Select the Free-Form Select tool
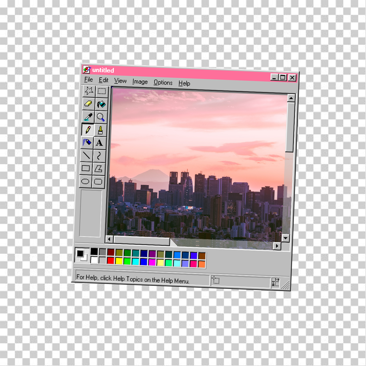 (89, 91)
